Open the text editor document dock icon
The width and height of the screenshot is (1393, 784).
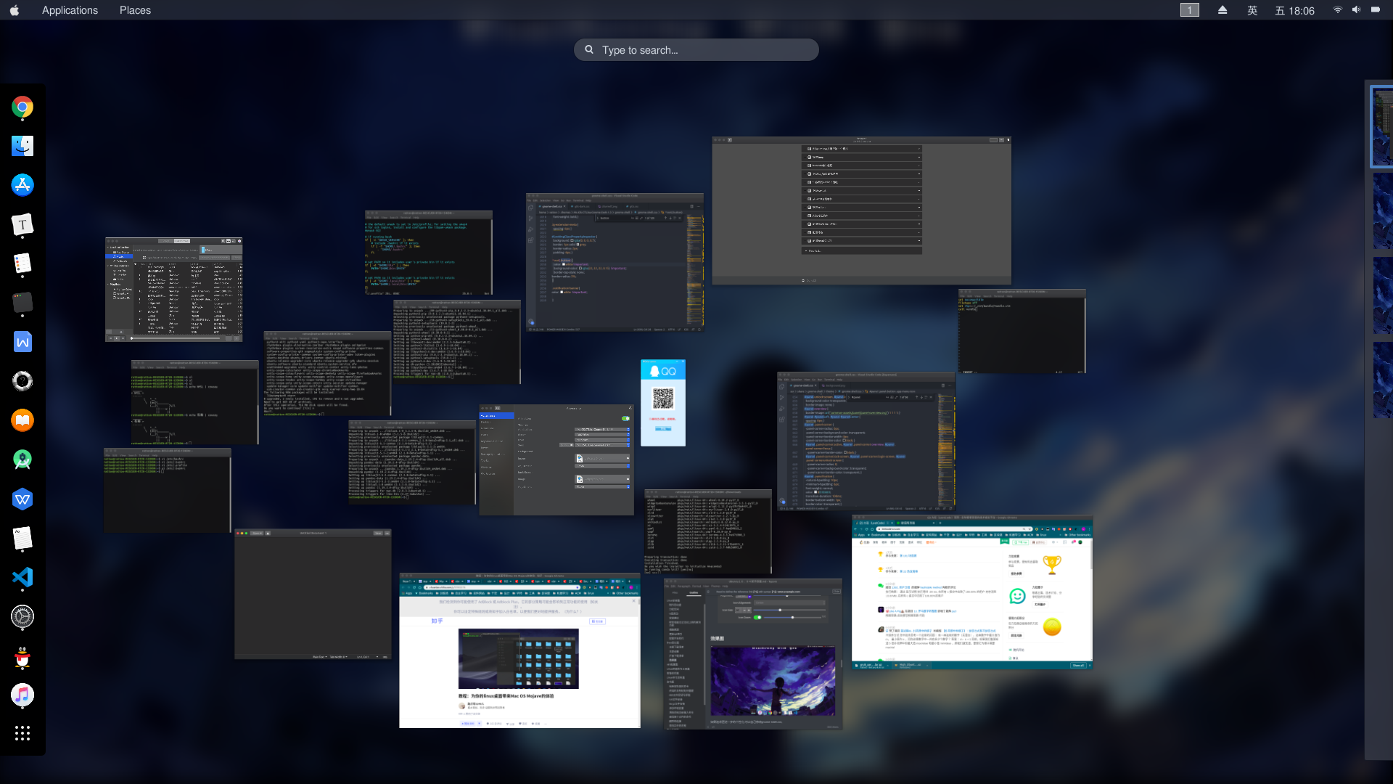(x=22, y=538)
